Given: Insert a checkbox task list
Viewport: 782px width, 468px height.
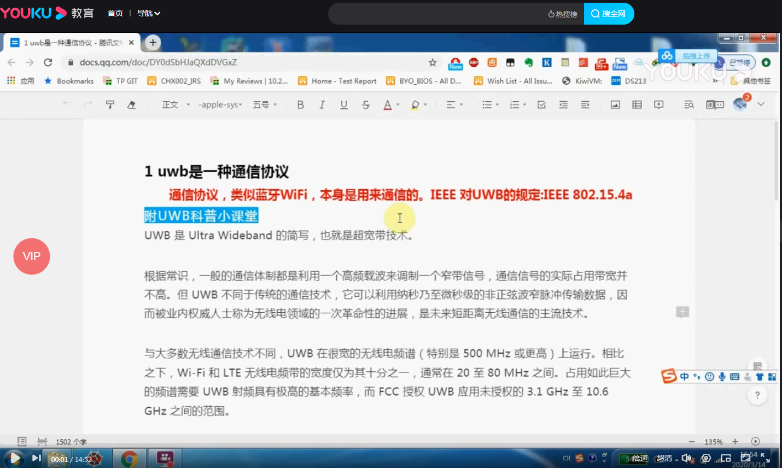Looking at the screenshot, I should (x=541, y=104).
